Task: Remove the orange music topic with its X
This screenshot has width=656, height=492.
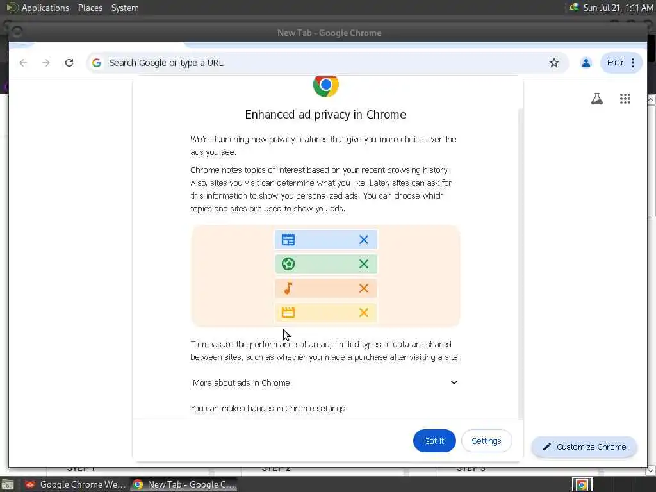Action: pos(364,288)
